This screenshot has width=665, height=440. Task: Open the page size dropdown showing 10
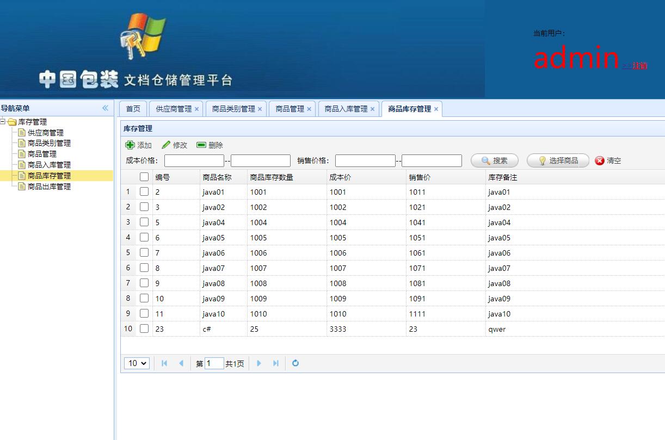tap(137, 363)
